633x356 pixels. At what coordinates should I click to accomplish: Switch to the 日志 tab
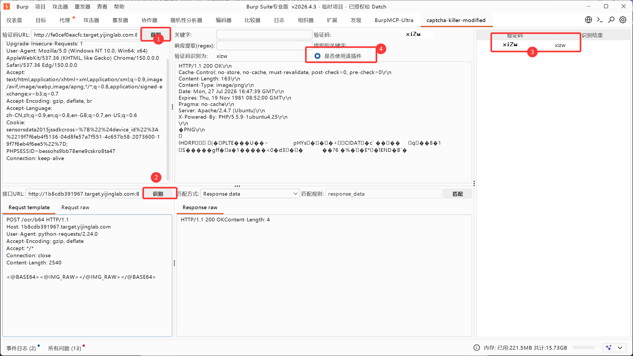click(x=279, y=20)
